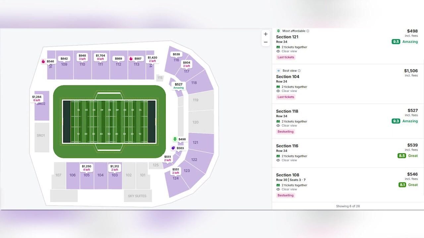Screen dimensions: 424x238
Task: Click info icon next to Best view
Action: tap(299, 71)
